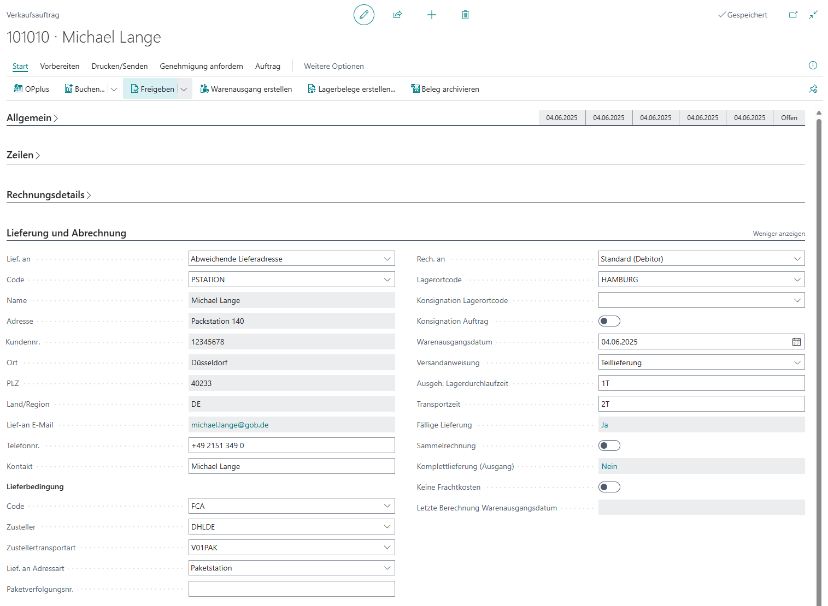The height and width of the screenshot is (606, 828).
Task: Click the delete trash icon
Action: pos(465,15)
